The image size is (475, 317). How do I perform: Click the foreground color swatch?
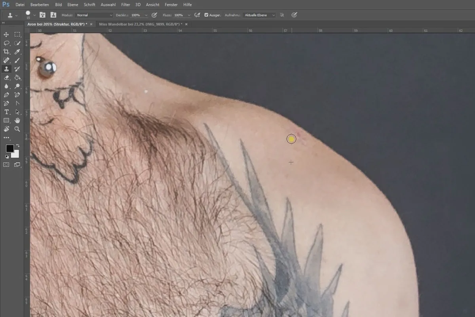9,148
